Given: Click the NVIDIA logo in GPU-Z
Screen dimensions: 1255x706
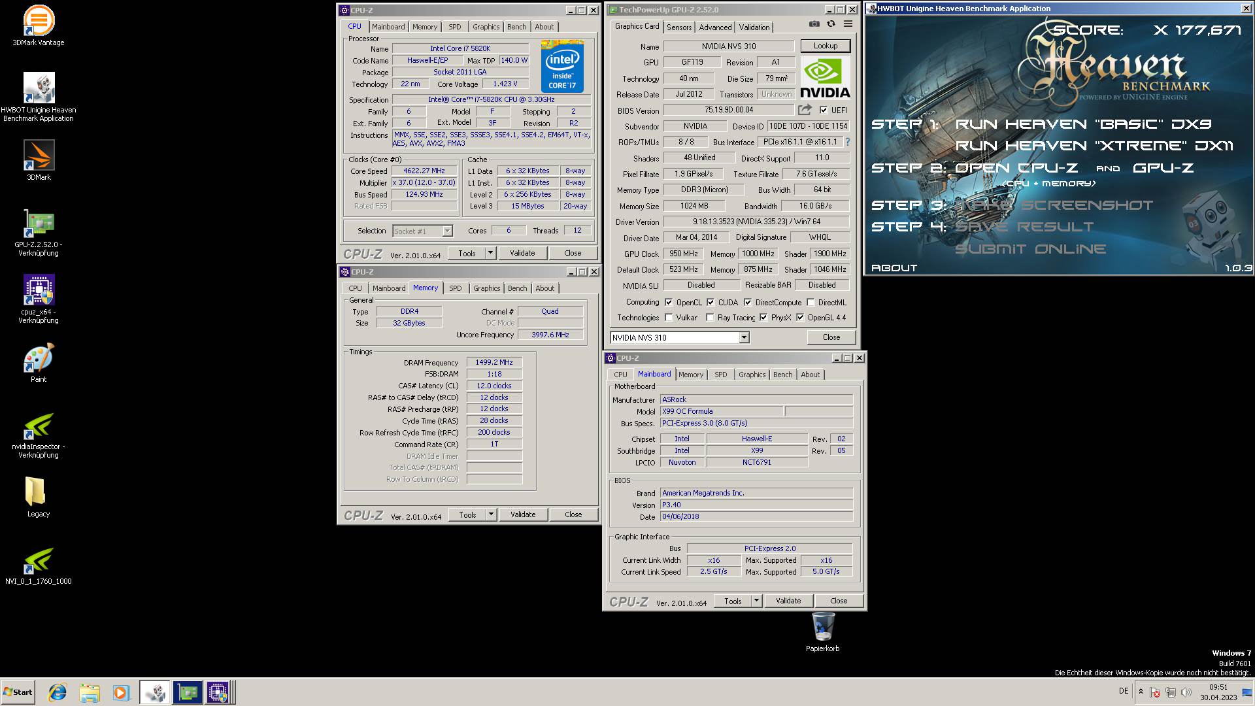Looking at the screenshot, I should coord(825,78).
